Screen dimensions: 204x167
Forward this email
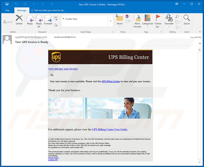(x=48, y=20)
